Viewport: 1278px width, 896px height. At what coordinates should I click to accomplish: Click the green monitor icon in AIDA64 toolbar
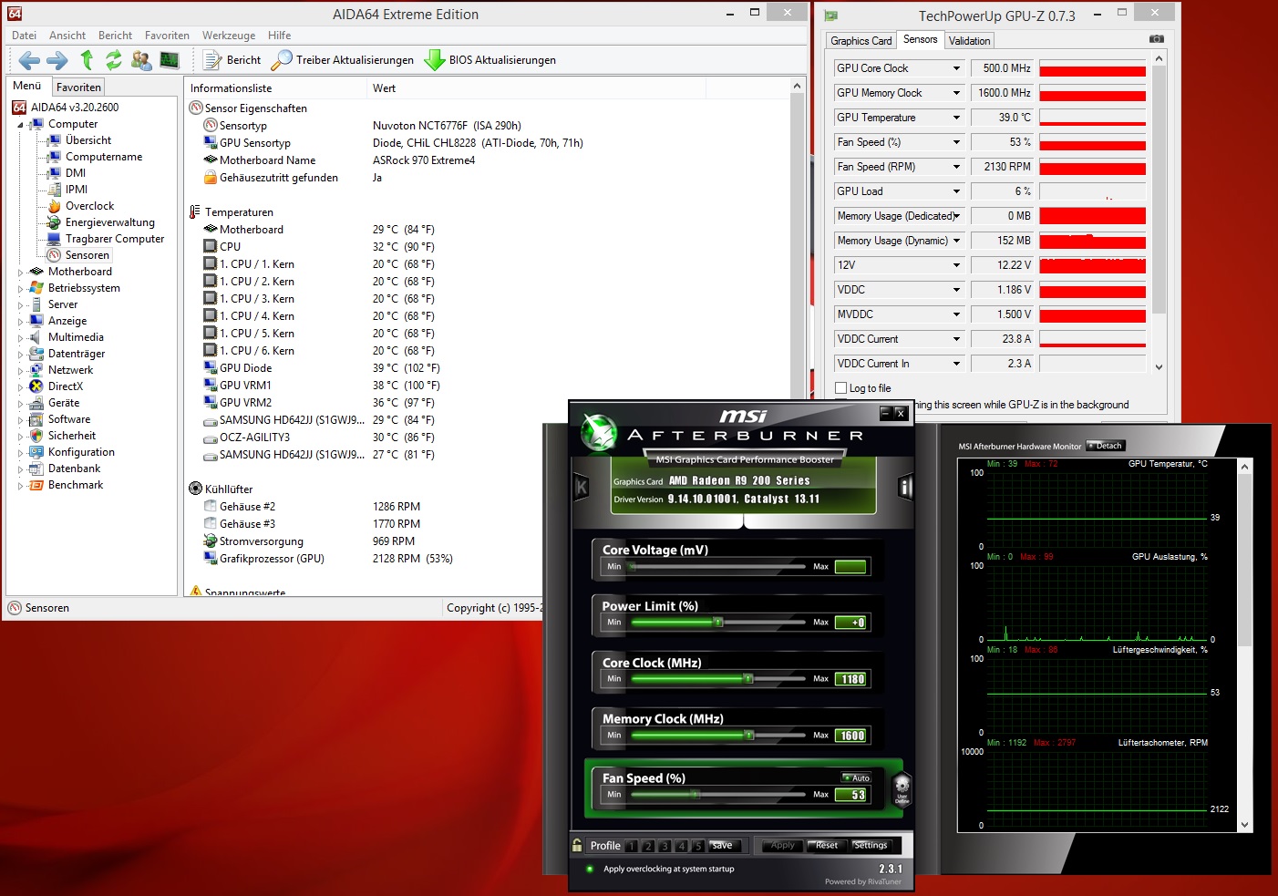(170, 60)
